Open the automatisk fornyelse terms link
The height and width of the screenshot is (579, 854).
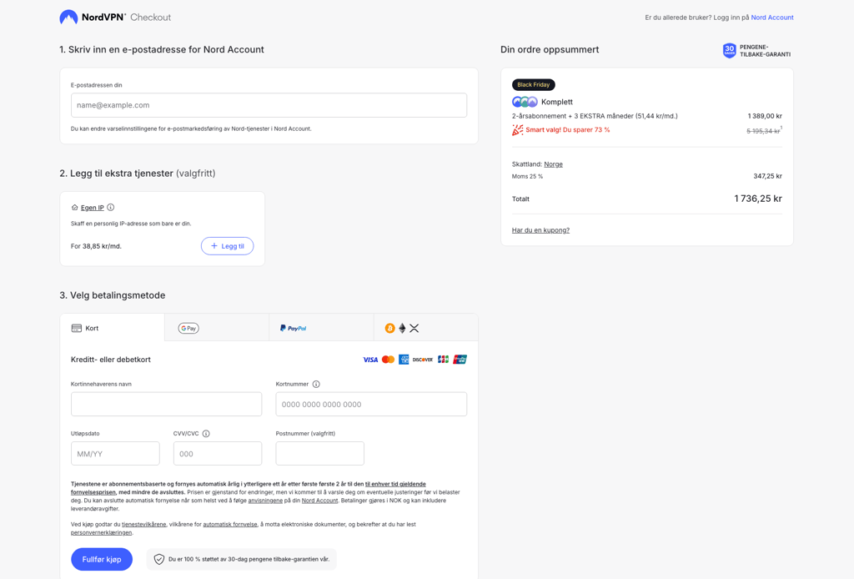[x=230, y=525]
